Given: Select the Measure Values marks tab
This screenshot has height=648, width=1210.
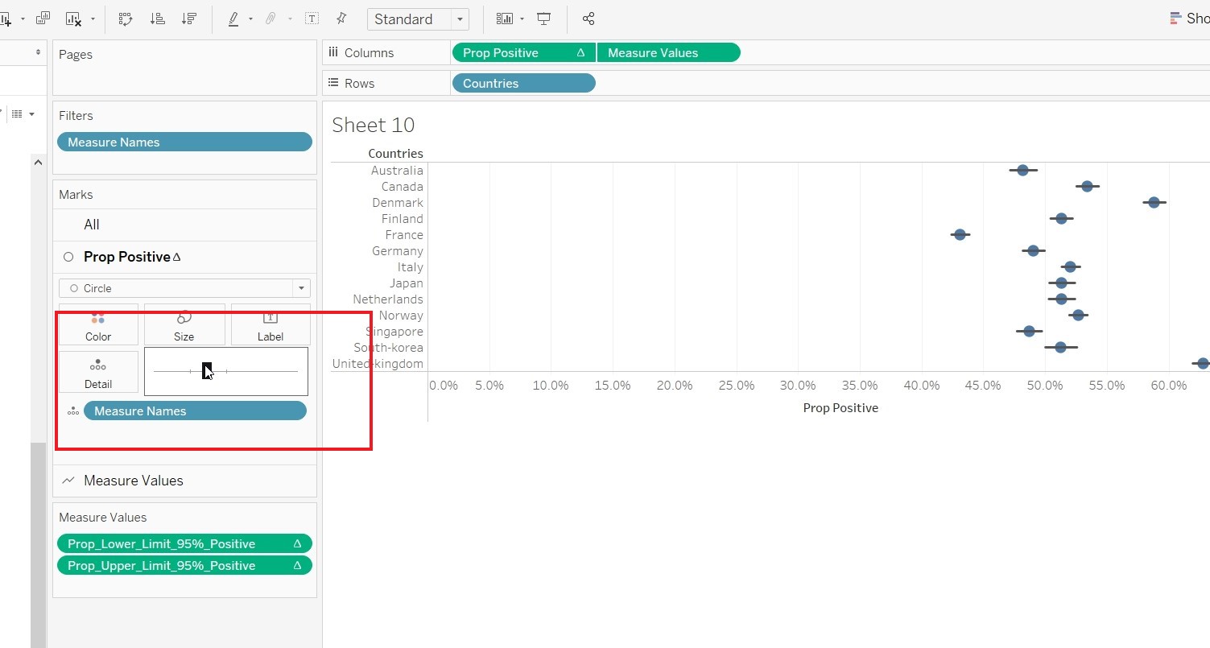Looking at the screenshot, I should tap(134, 481).
